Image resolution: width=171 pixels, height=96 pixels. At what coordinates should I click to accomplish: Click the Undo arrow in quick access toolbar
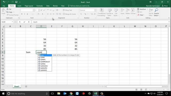(x=4, y=2)
